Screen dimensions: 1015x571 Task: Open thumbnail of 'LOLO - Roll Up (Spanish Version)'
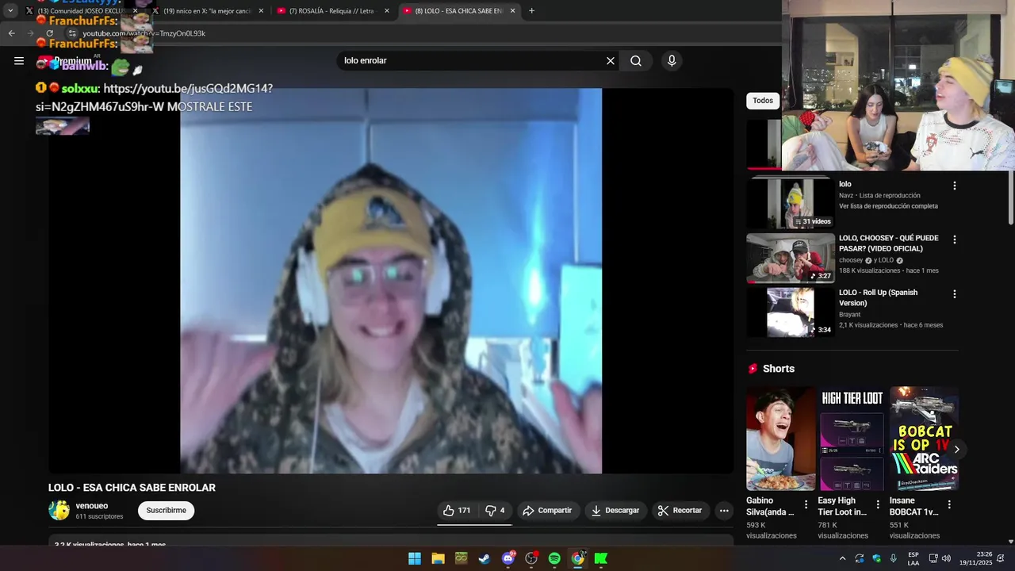pos(791,312)
